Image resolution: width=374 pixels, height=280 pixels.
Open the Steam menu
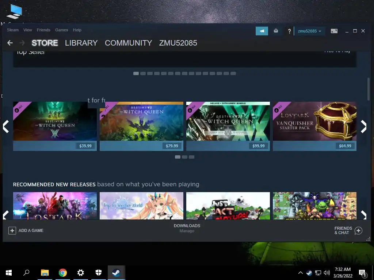pos(13,30)
